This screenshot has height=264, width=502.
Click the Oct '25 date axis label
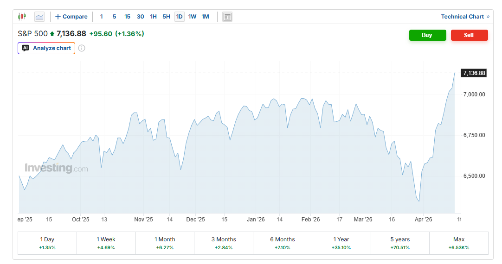pos(81,220)
